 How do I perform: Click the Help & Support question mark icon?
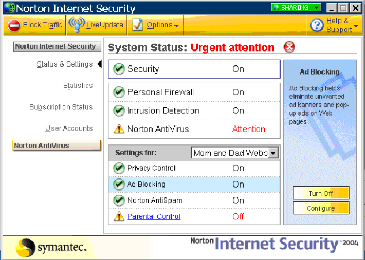click(317, 25)
